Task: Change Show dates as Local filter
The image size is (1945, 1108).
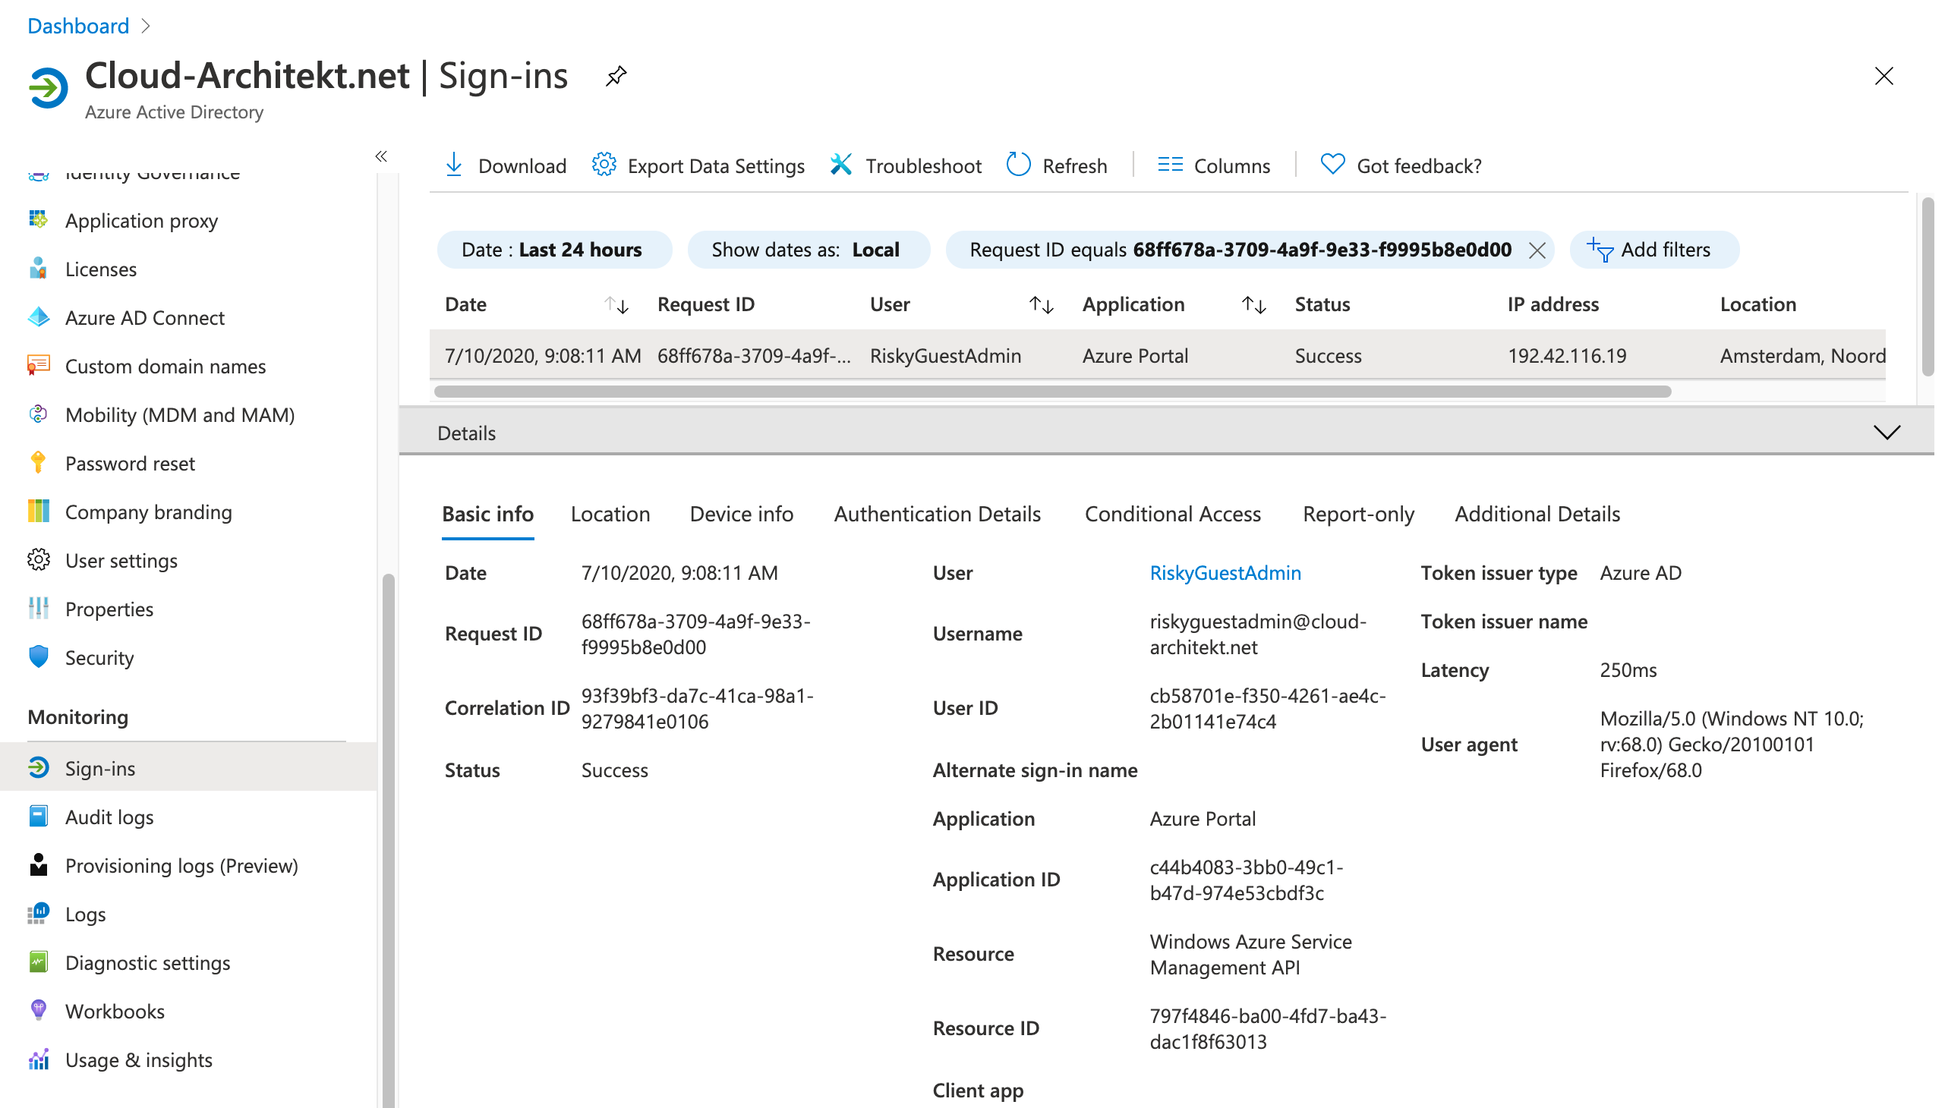Action: (x=808, y=250)
